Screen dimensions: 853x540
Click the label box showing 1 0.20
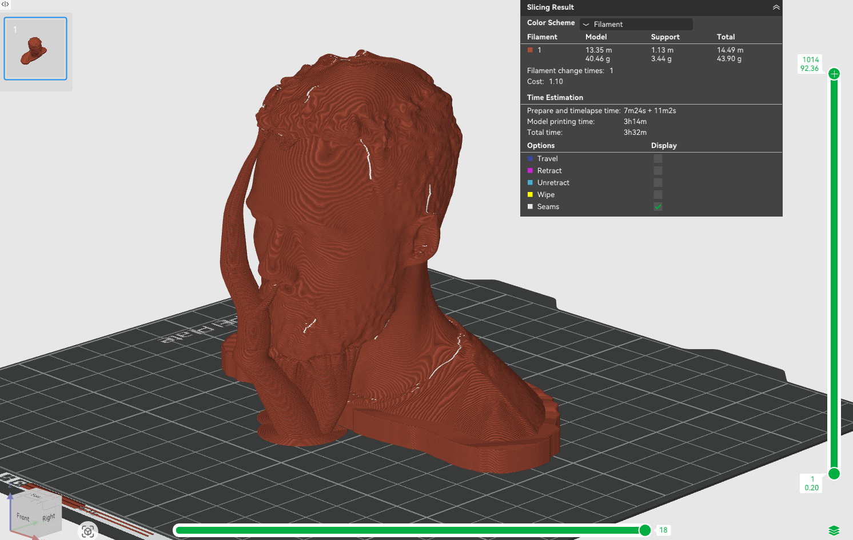pos(810,483)
